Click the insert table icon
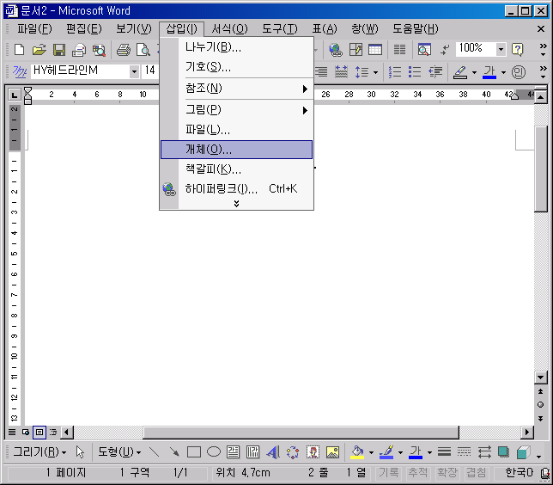Viewport: 553px width, 485px height. coord(375,50)
